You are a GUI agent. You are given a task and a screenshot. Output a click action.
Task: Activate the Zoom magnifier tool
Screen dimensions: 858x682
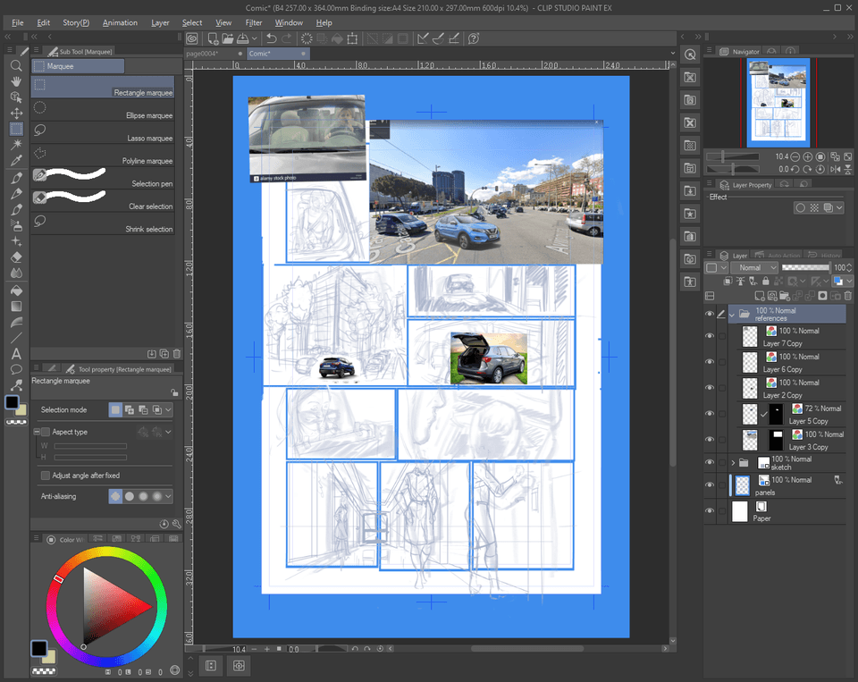coord(16,65)
